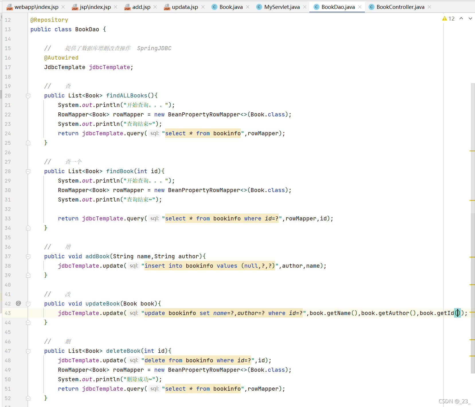The width and height of the screenshot is (475, 407).
Task: Click the JSP file icon on add.jsp tab
Action: click(x=127, y=7)
